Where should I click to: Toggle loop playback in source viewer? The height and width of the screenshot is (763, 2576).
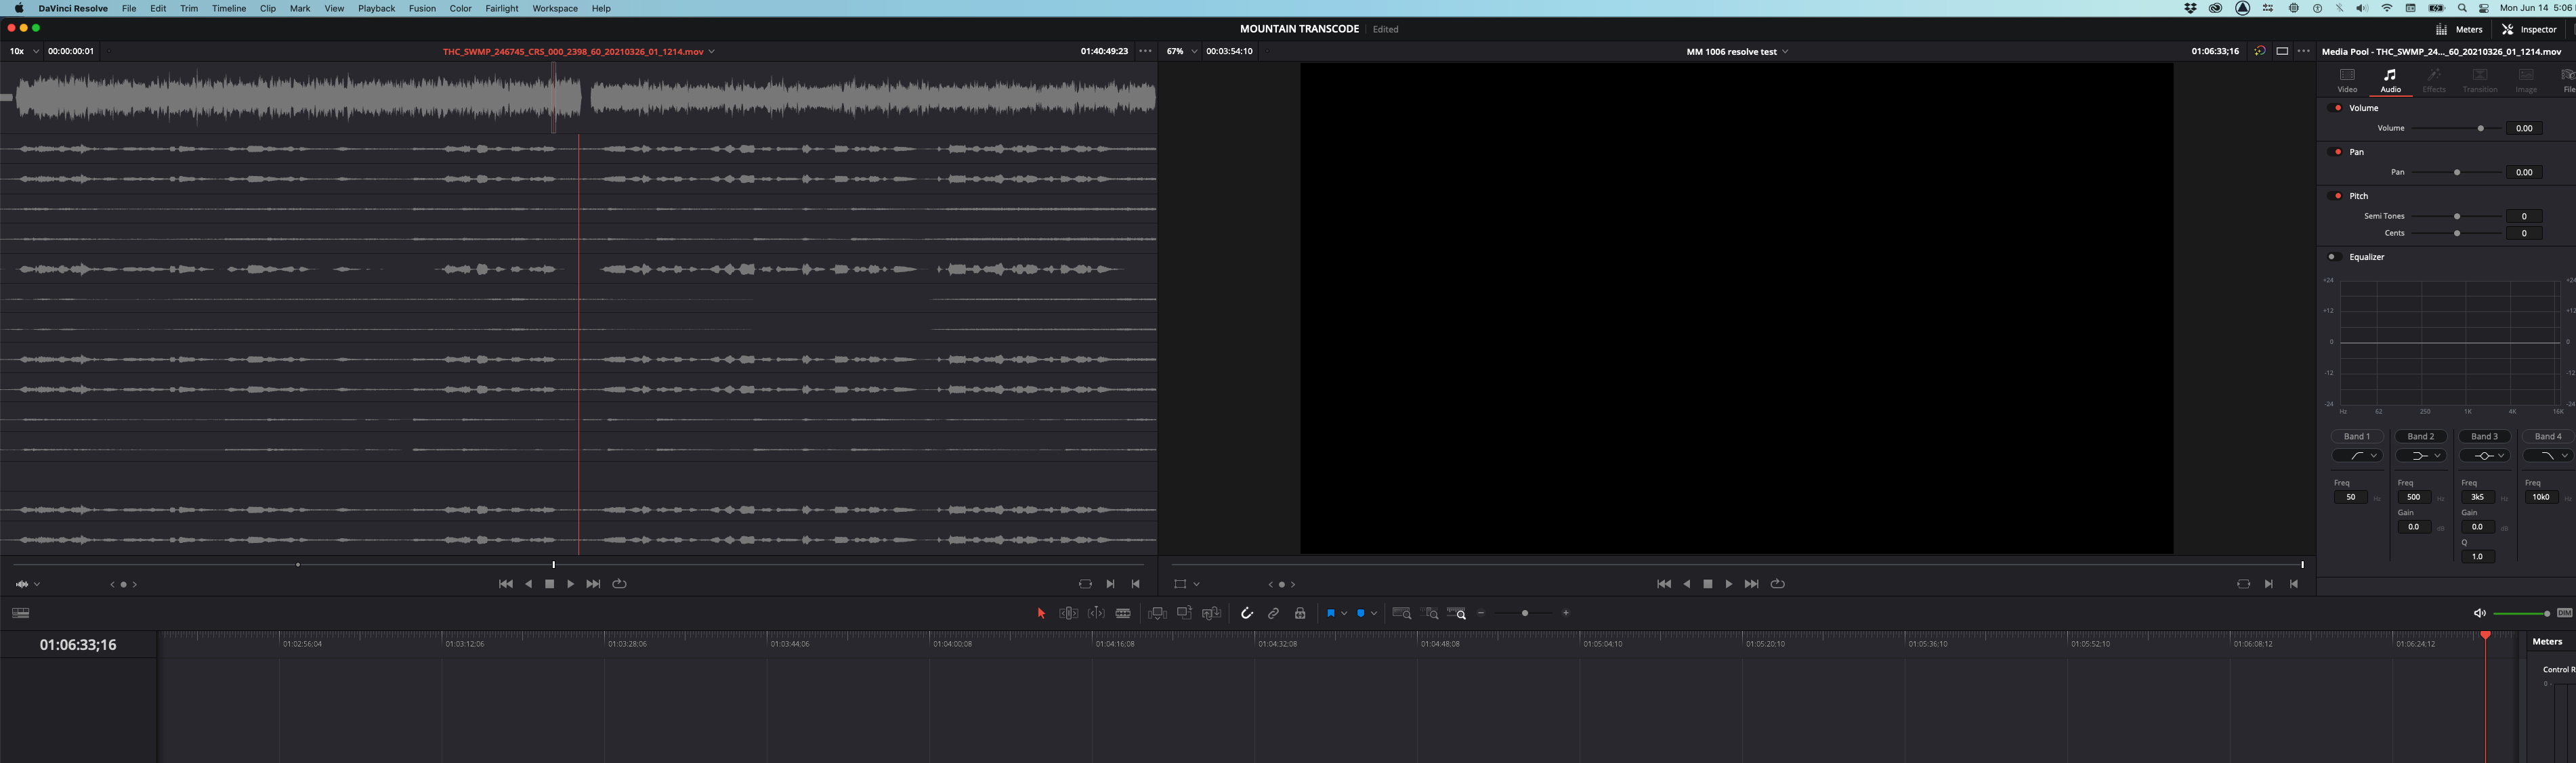(619, 584)
